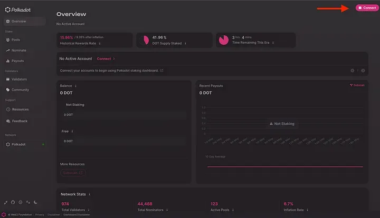Show help info for Balance

coord(75,86)
